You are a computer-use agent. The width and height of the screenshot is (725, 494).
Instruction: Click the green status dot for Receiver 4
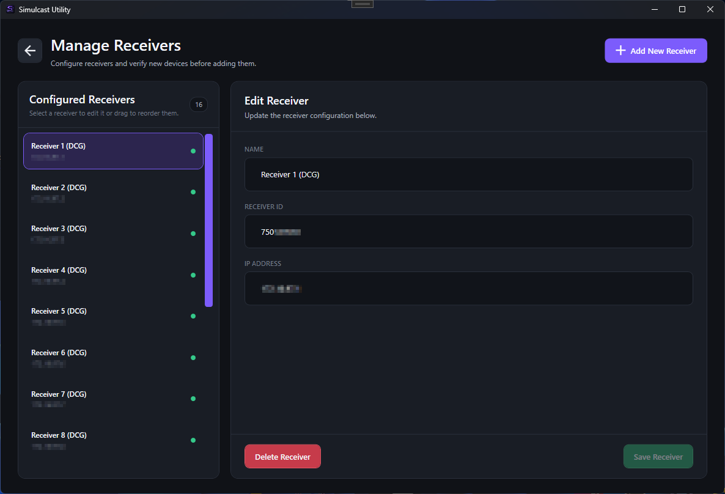[193, 275]
